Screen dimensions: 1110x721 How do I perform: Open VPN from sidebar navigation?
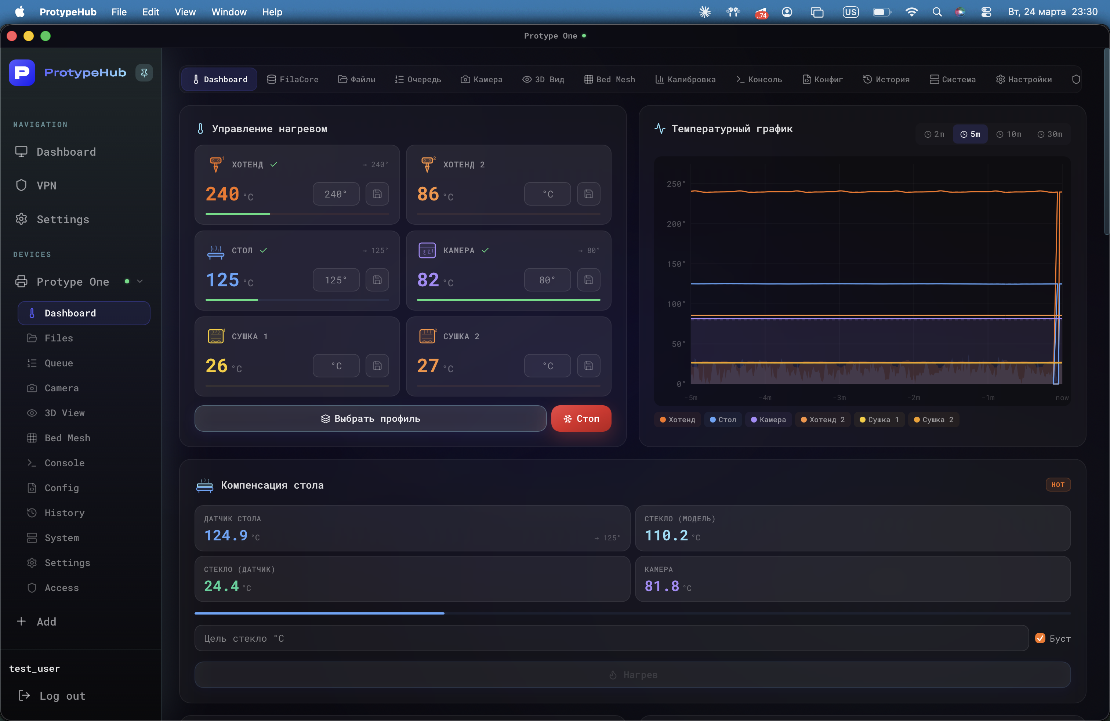(46, 186)
